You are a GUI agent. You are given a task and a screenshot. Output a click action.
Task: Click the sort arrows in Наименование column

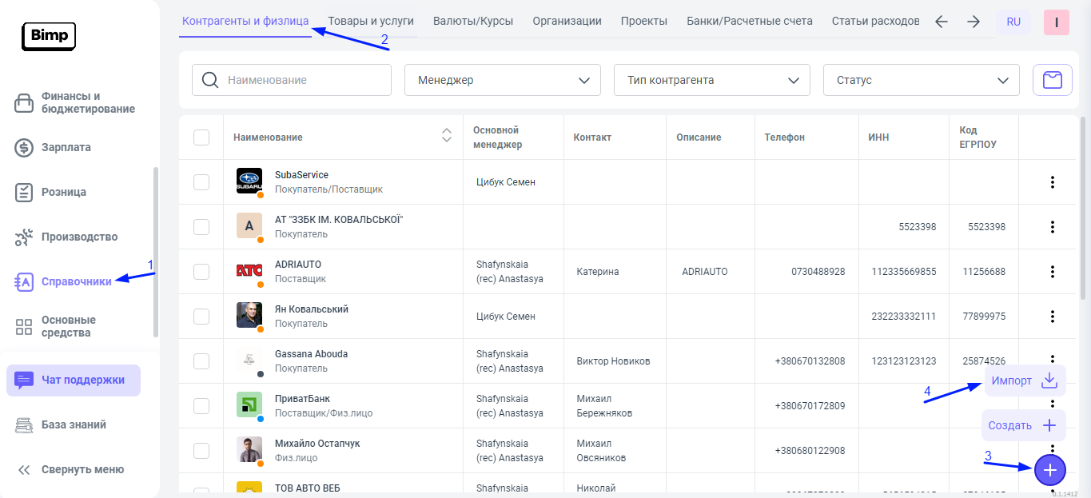447,137
